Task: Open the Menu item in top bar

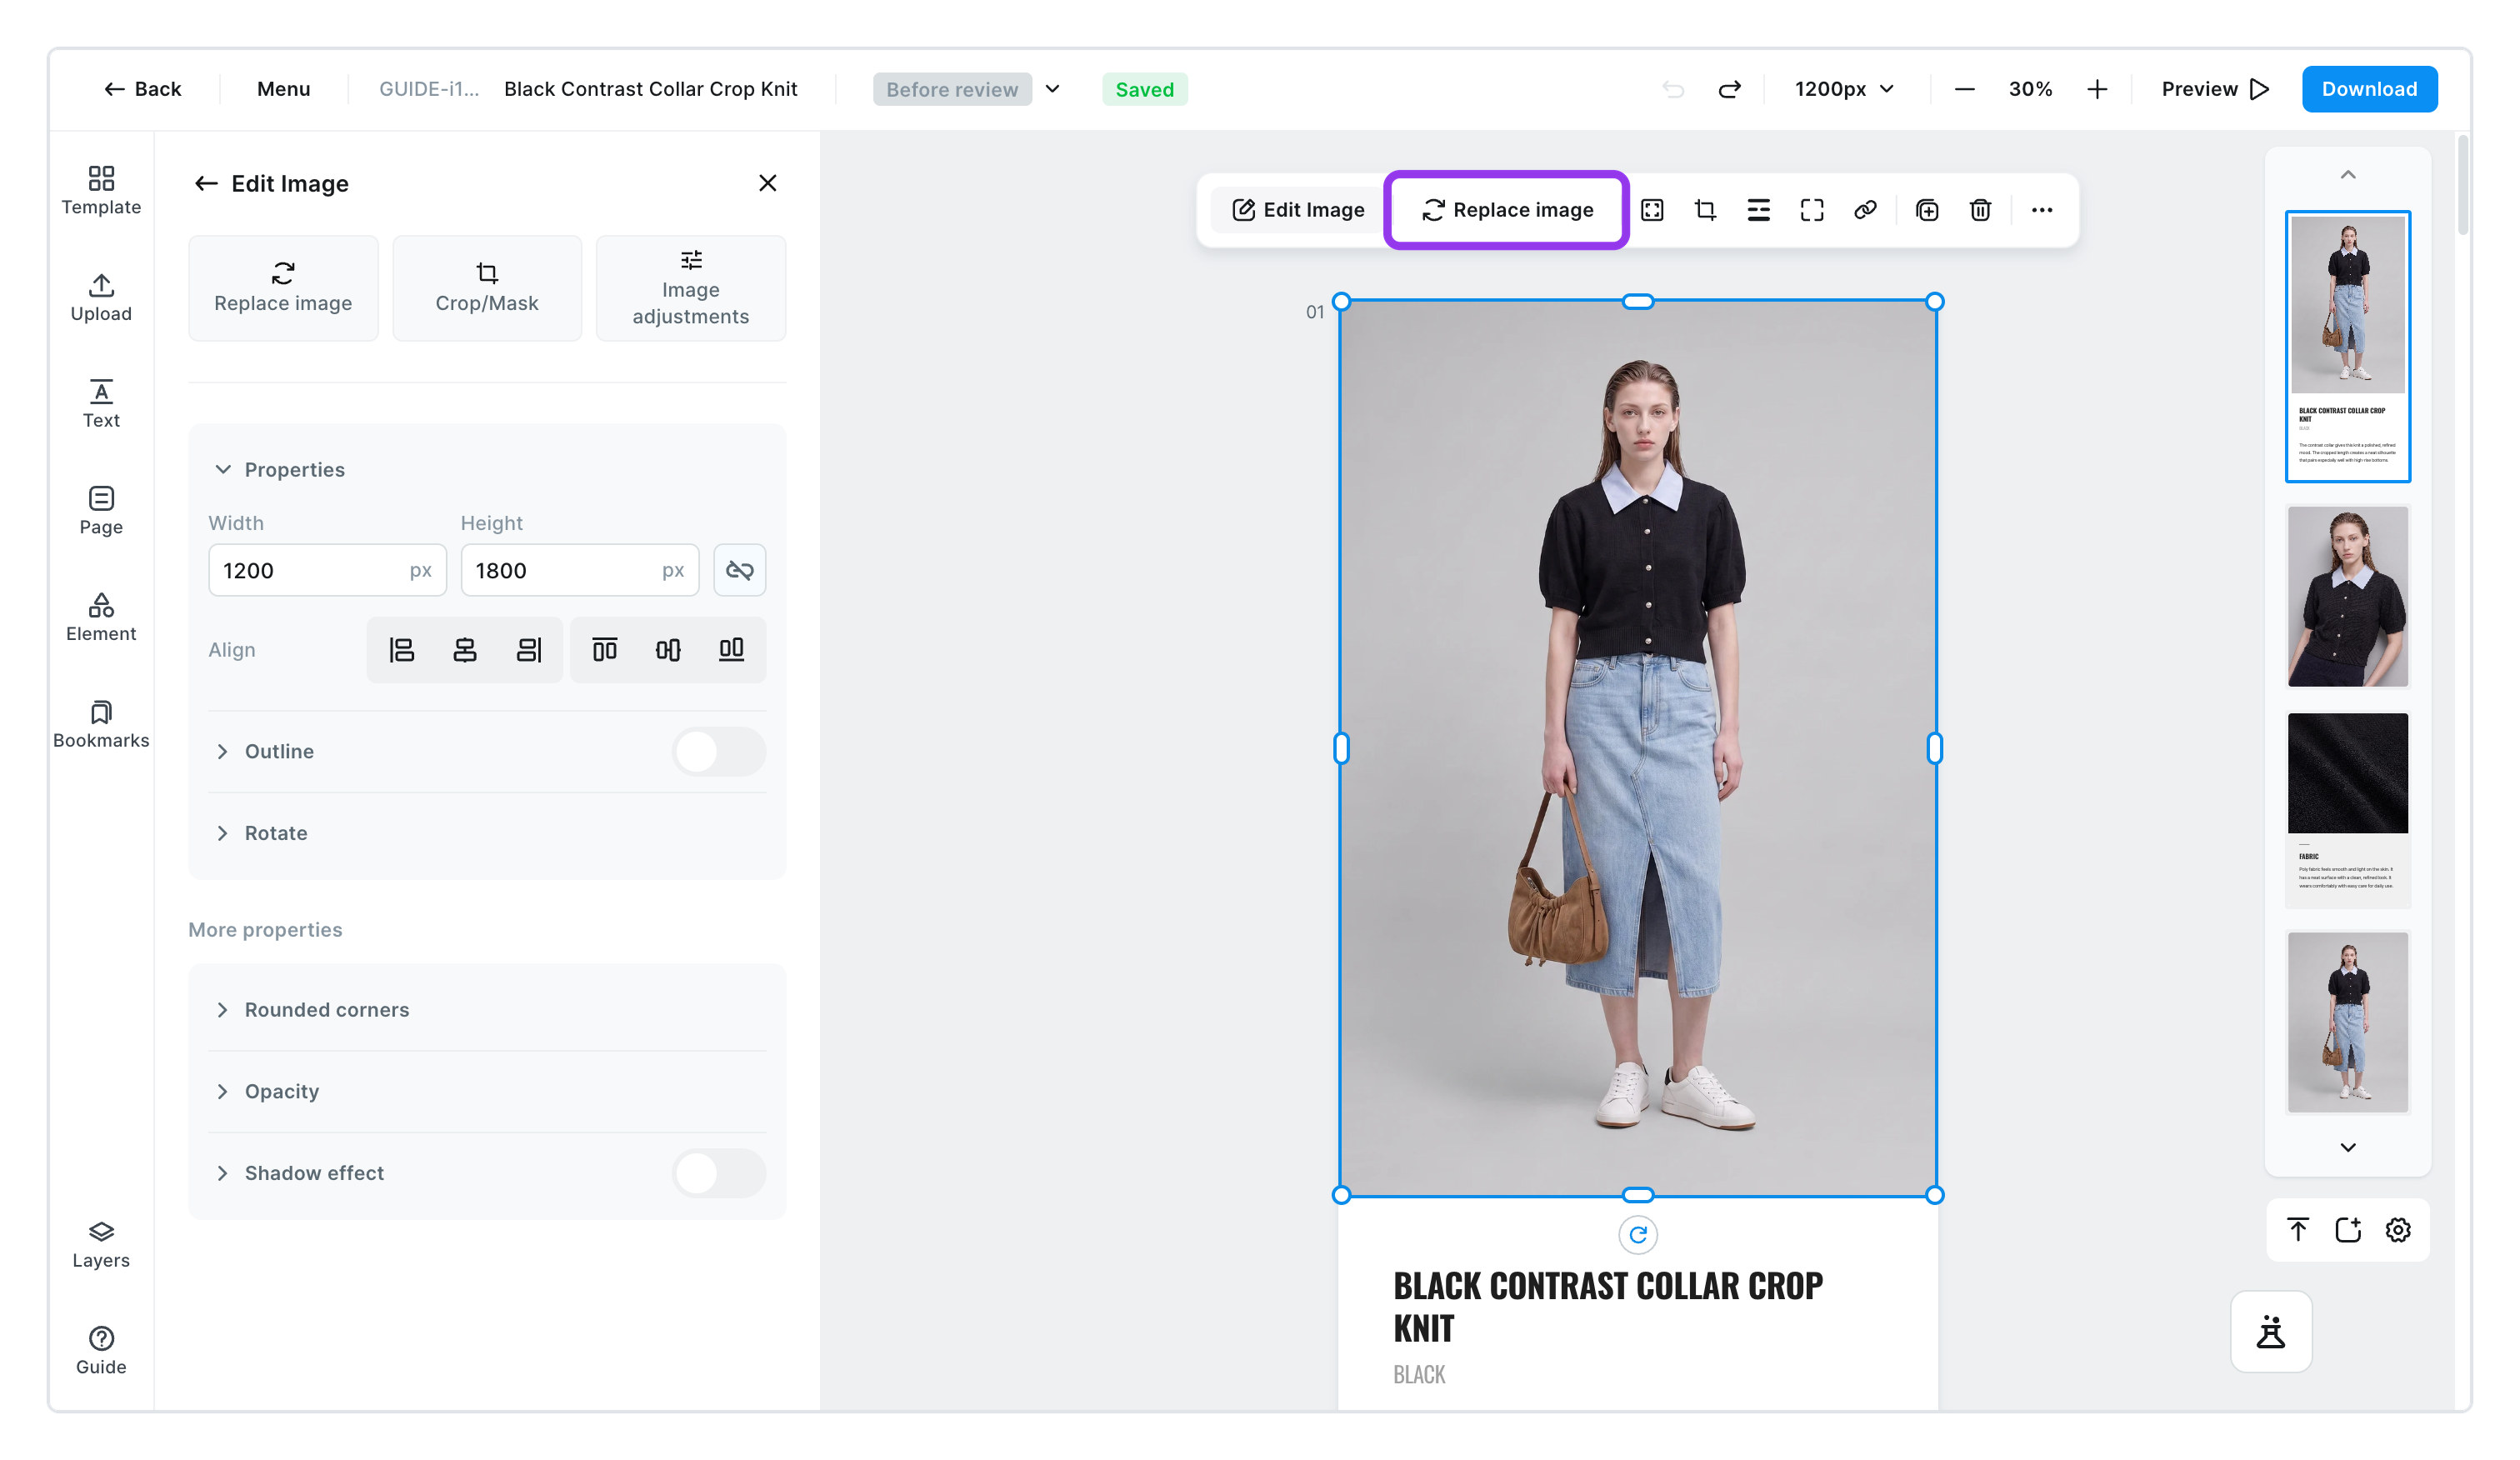Action: pyautogui.click(x=284, y=89)
